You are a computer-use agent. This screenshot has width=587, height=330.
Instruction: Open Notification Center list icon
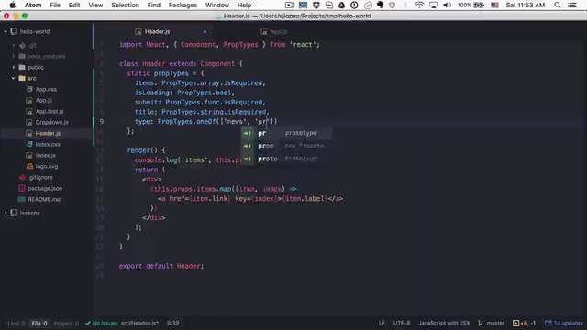[572, 5]
